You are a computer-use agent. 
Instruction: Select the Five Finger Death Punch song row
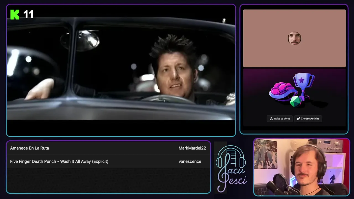coord(108,161)
